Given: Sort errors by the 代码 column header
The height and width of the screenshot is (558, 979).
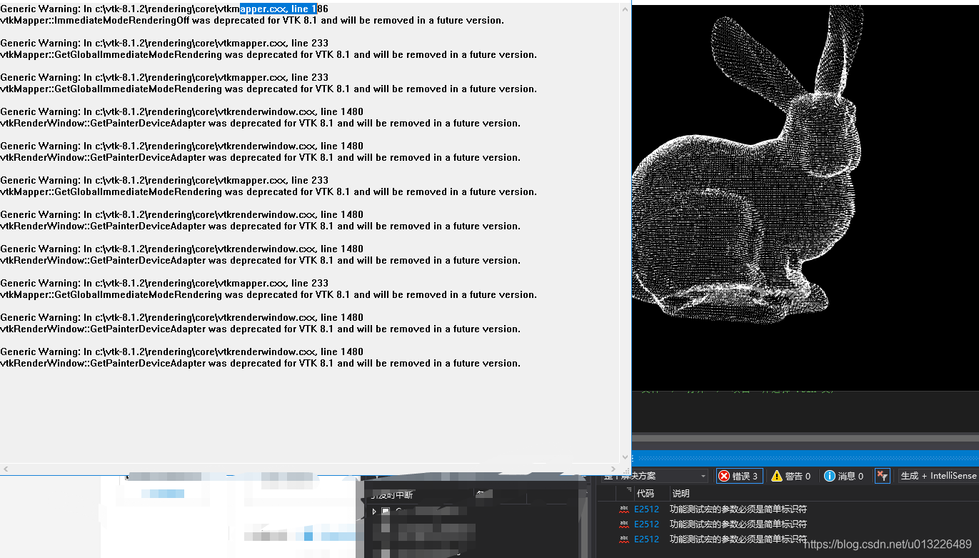Looking at the screenshot, I should [x=645, y=493].
